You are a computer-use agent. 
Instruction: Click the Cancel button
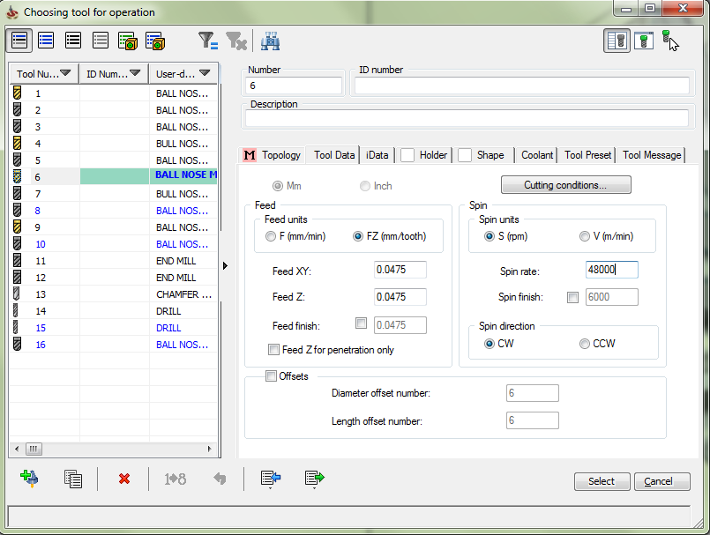(662, 481)
